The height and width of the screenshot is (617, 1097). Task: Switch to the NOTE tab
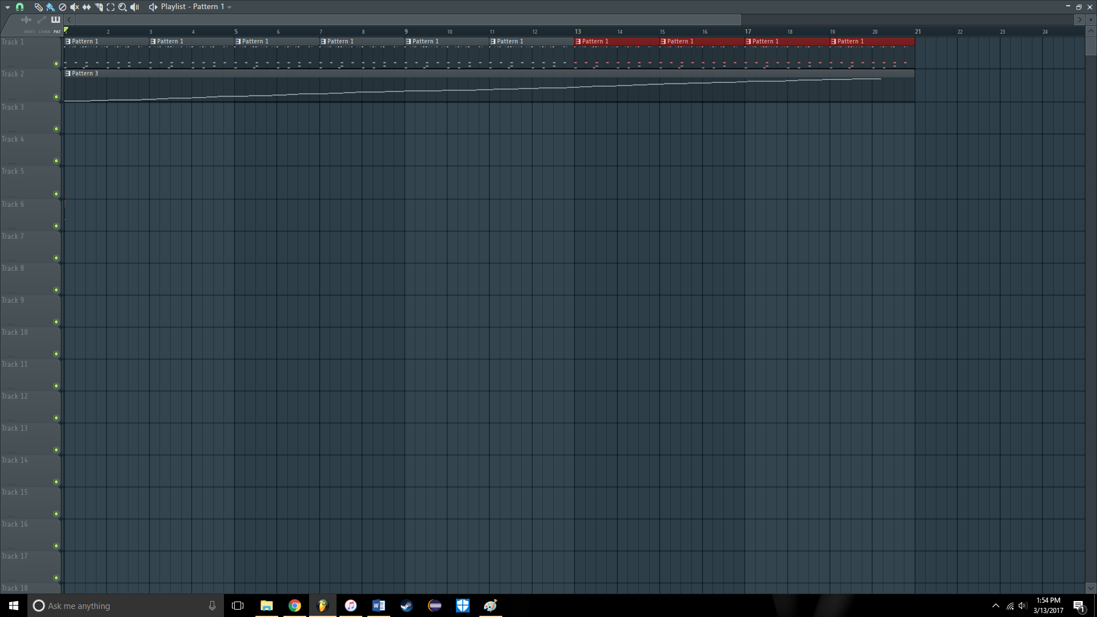click(30, 31)
